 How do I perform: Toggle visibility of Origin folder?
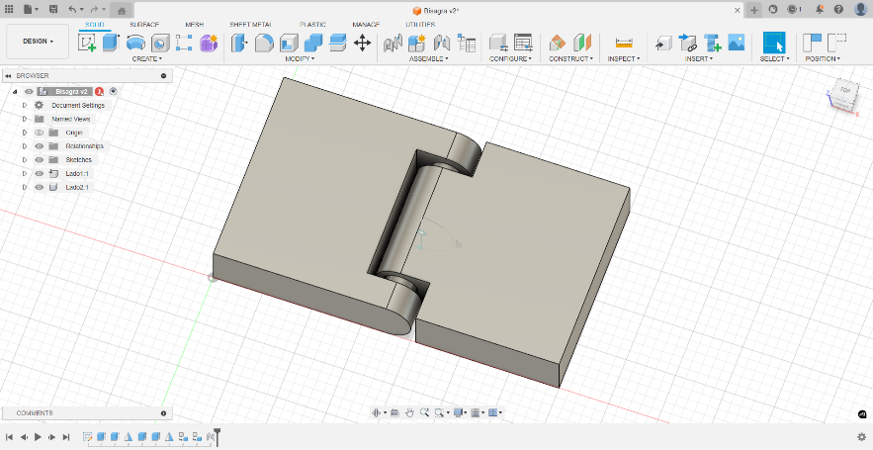pos(39,133)
